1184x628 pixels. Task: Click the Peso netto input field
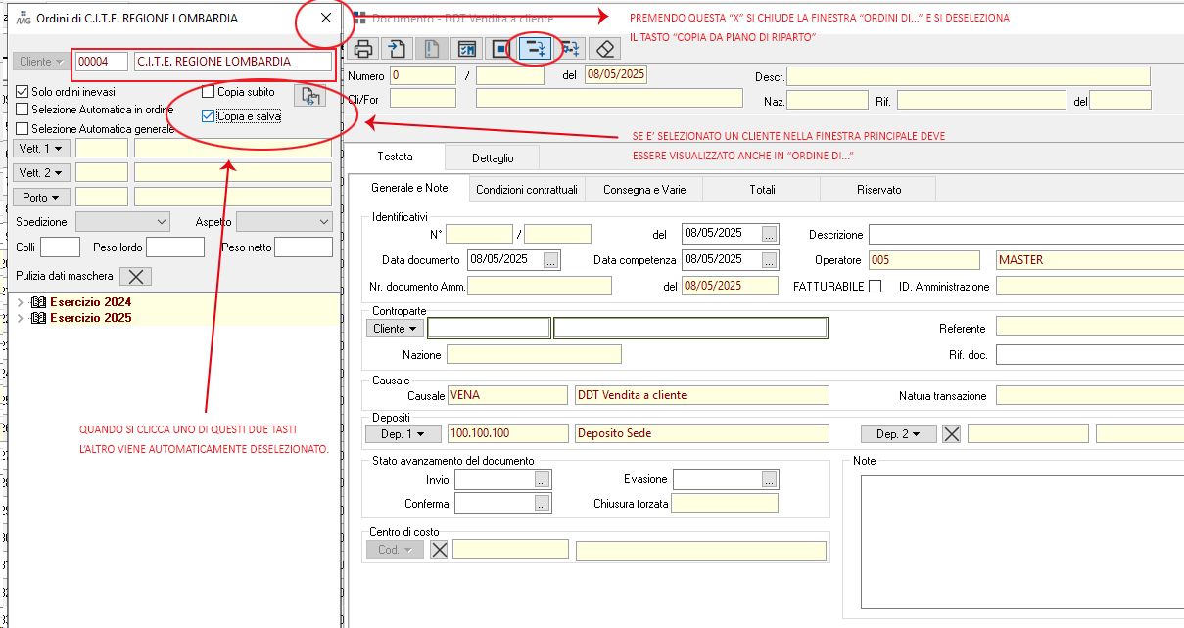304,247
